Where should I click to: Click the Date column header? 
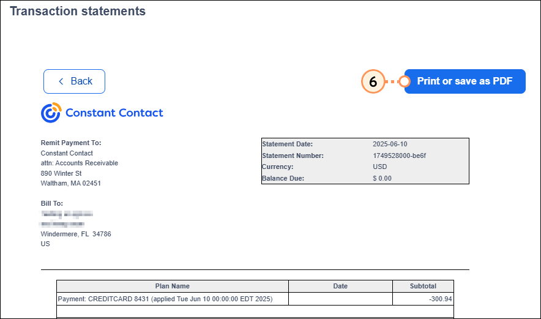coord(340,286)
